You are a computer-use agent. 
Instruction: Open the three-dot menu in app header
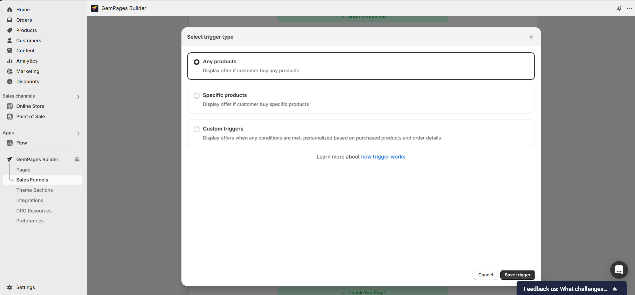coord(629,8)
